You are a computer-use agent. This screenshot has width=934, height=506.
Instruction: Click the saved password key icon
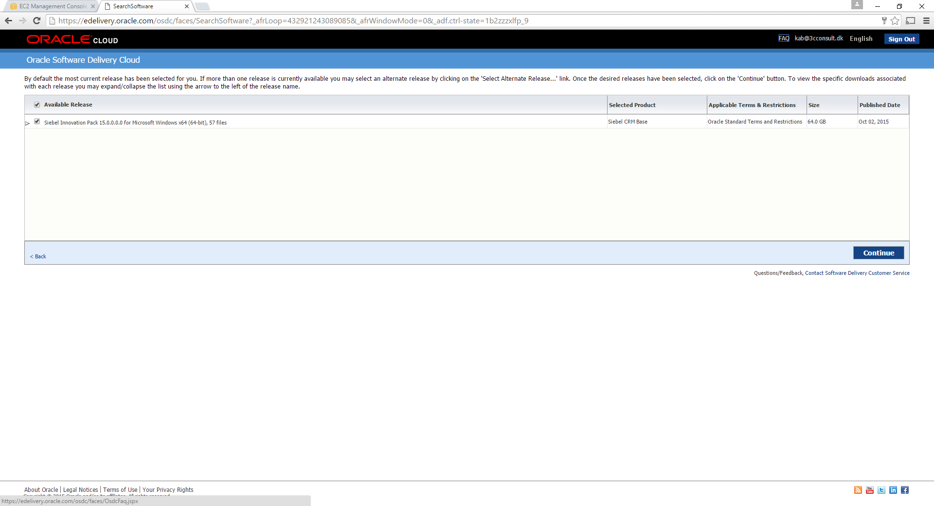(x=884, y=20)
